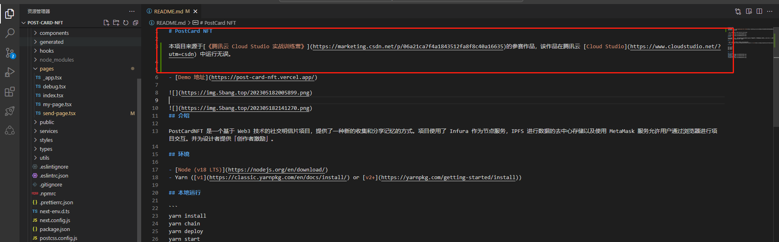Image resolution: width=779 pixels, height=242 pixels.
Task: Click the '## 介绍' heading on line 11
Action: (x=179, y=116)
